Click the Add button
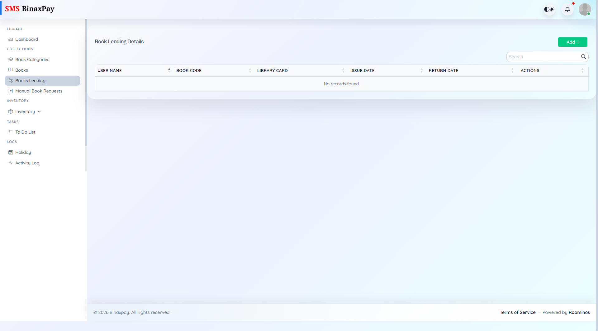 (572, 42)
